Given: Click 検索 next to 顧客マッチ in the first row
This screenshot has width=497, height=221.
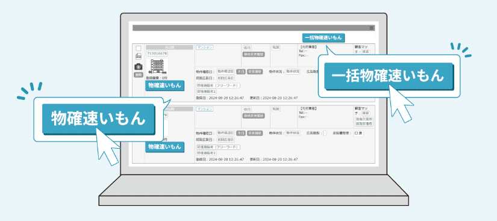Looking at the screenshot, I should click(x=366, y=52).
